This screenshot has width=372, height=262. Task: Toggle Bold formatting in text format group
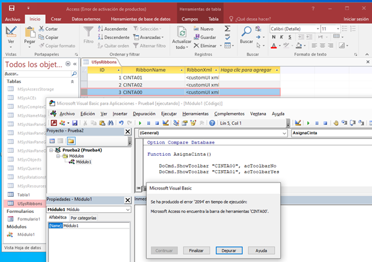point(275,38)
